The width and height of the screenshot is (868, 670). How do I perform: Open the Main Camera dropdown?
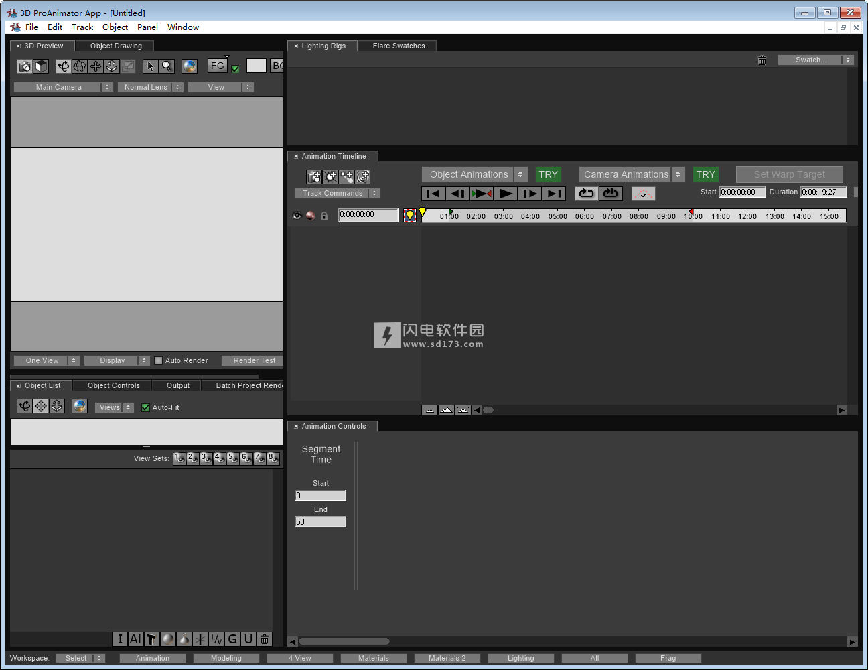pos(63,87)
